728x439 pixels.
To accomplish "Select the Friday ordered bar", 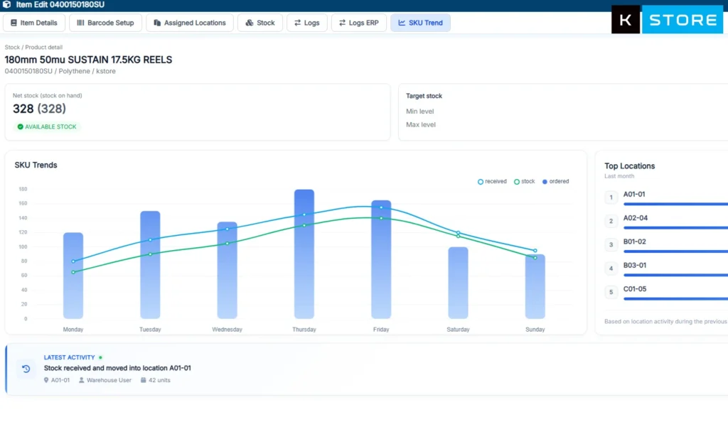I will [x=381, y=259].
